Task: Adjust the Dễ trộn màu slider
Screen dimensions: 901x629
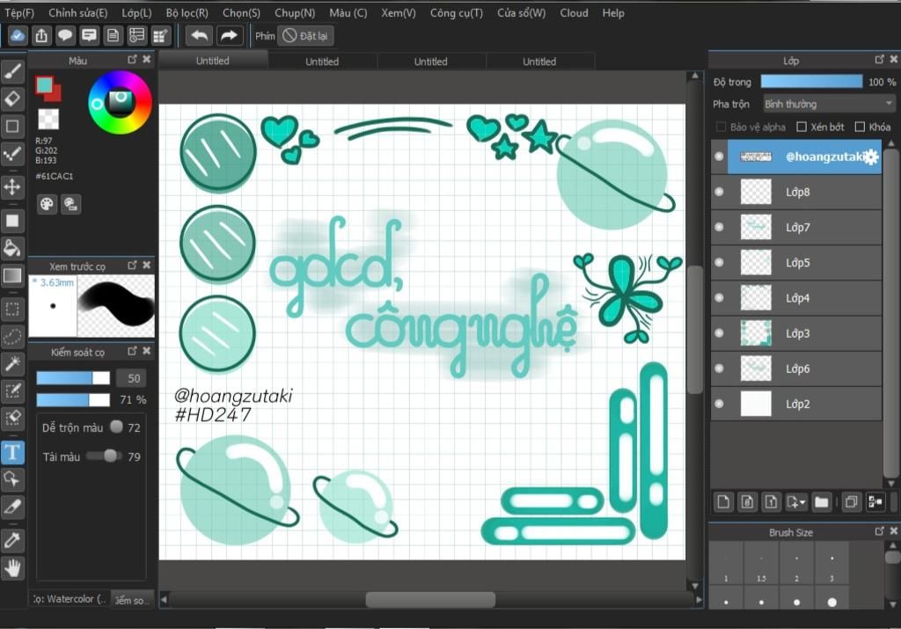Action: point(117,427)
